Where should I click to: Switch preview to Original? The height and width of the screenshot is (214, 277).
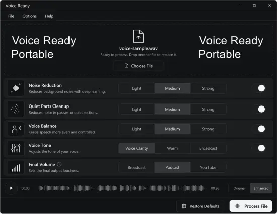(x=239, y=188)
